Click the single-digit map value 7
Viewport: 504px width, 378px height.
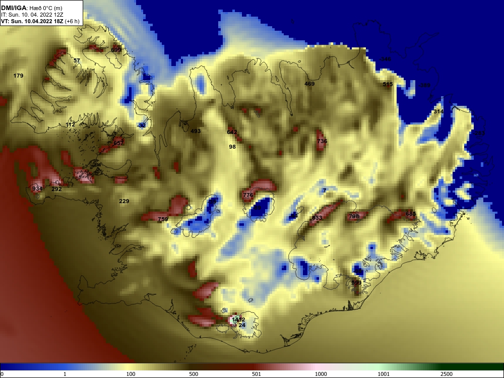click(x=325, y=191)
